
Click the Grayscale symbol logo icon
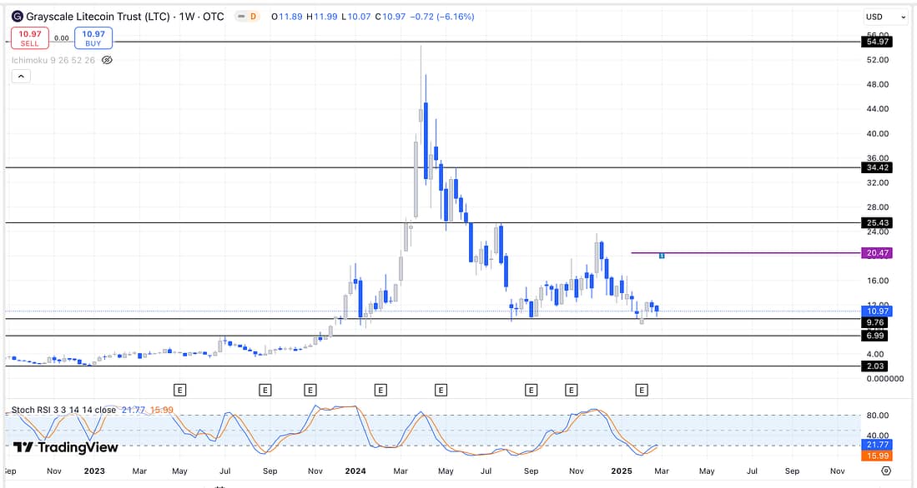[17, 16]
